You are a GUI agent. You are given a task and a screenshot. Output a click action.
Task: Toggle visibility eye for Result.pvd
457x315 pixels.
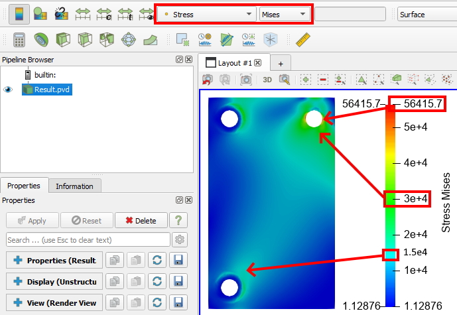(x=8, y=90)
